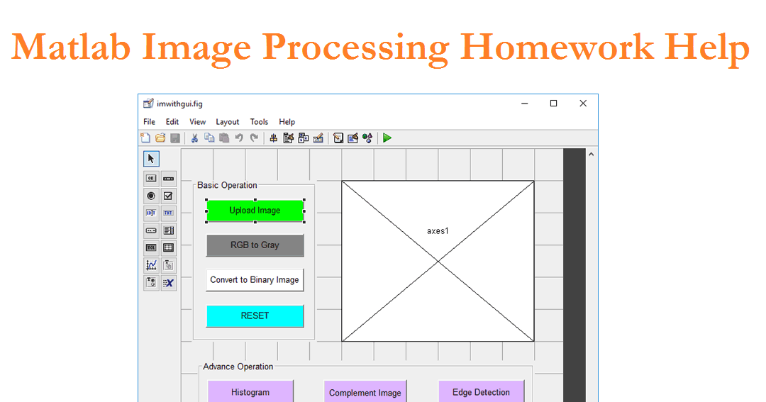The width and height of the screenshot is (766, 402).
Task: Click the scroll-up arrow of the layout scrollbar
Action: [x=591, y=155]
